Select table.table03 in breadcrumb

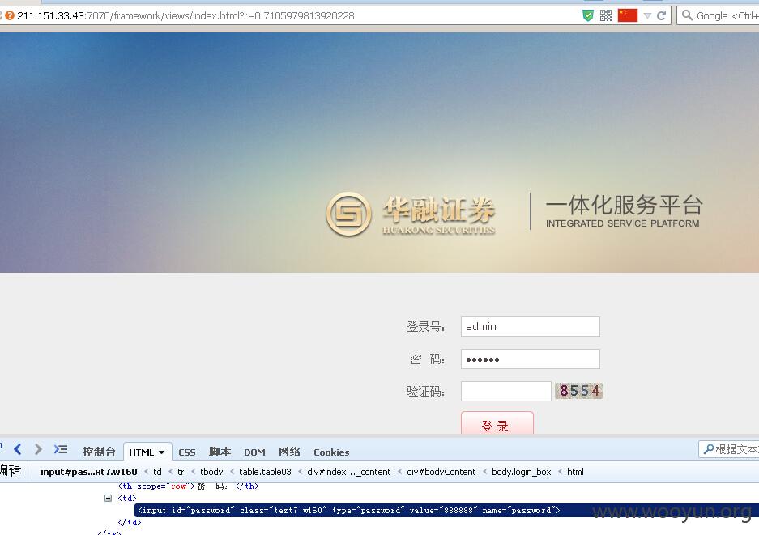pyautogui.click(x=265, y=472)
